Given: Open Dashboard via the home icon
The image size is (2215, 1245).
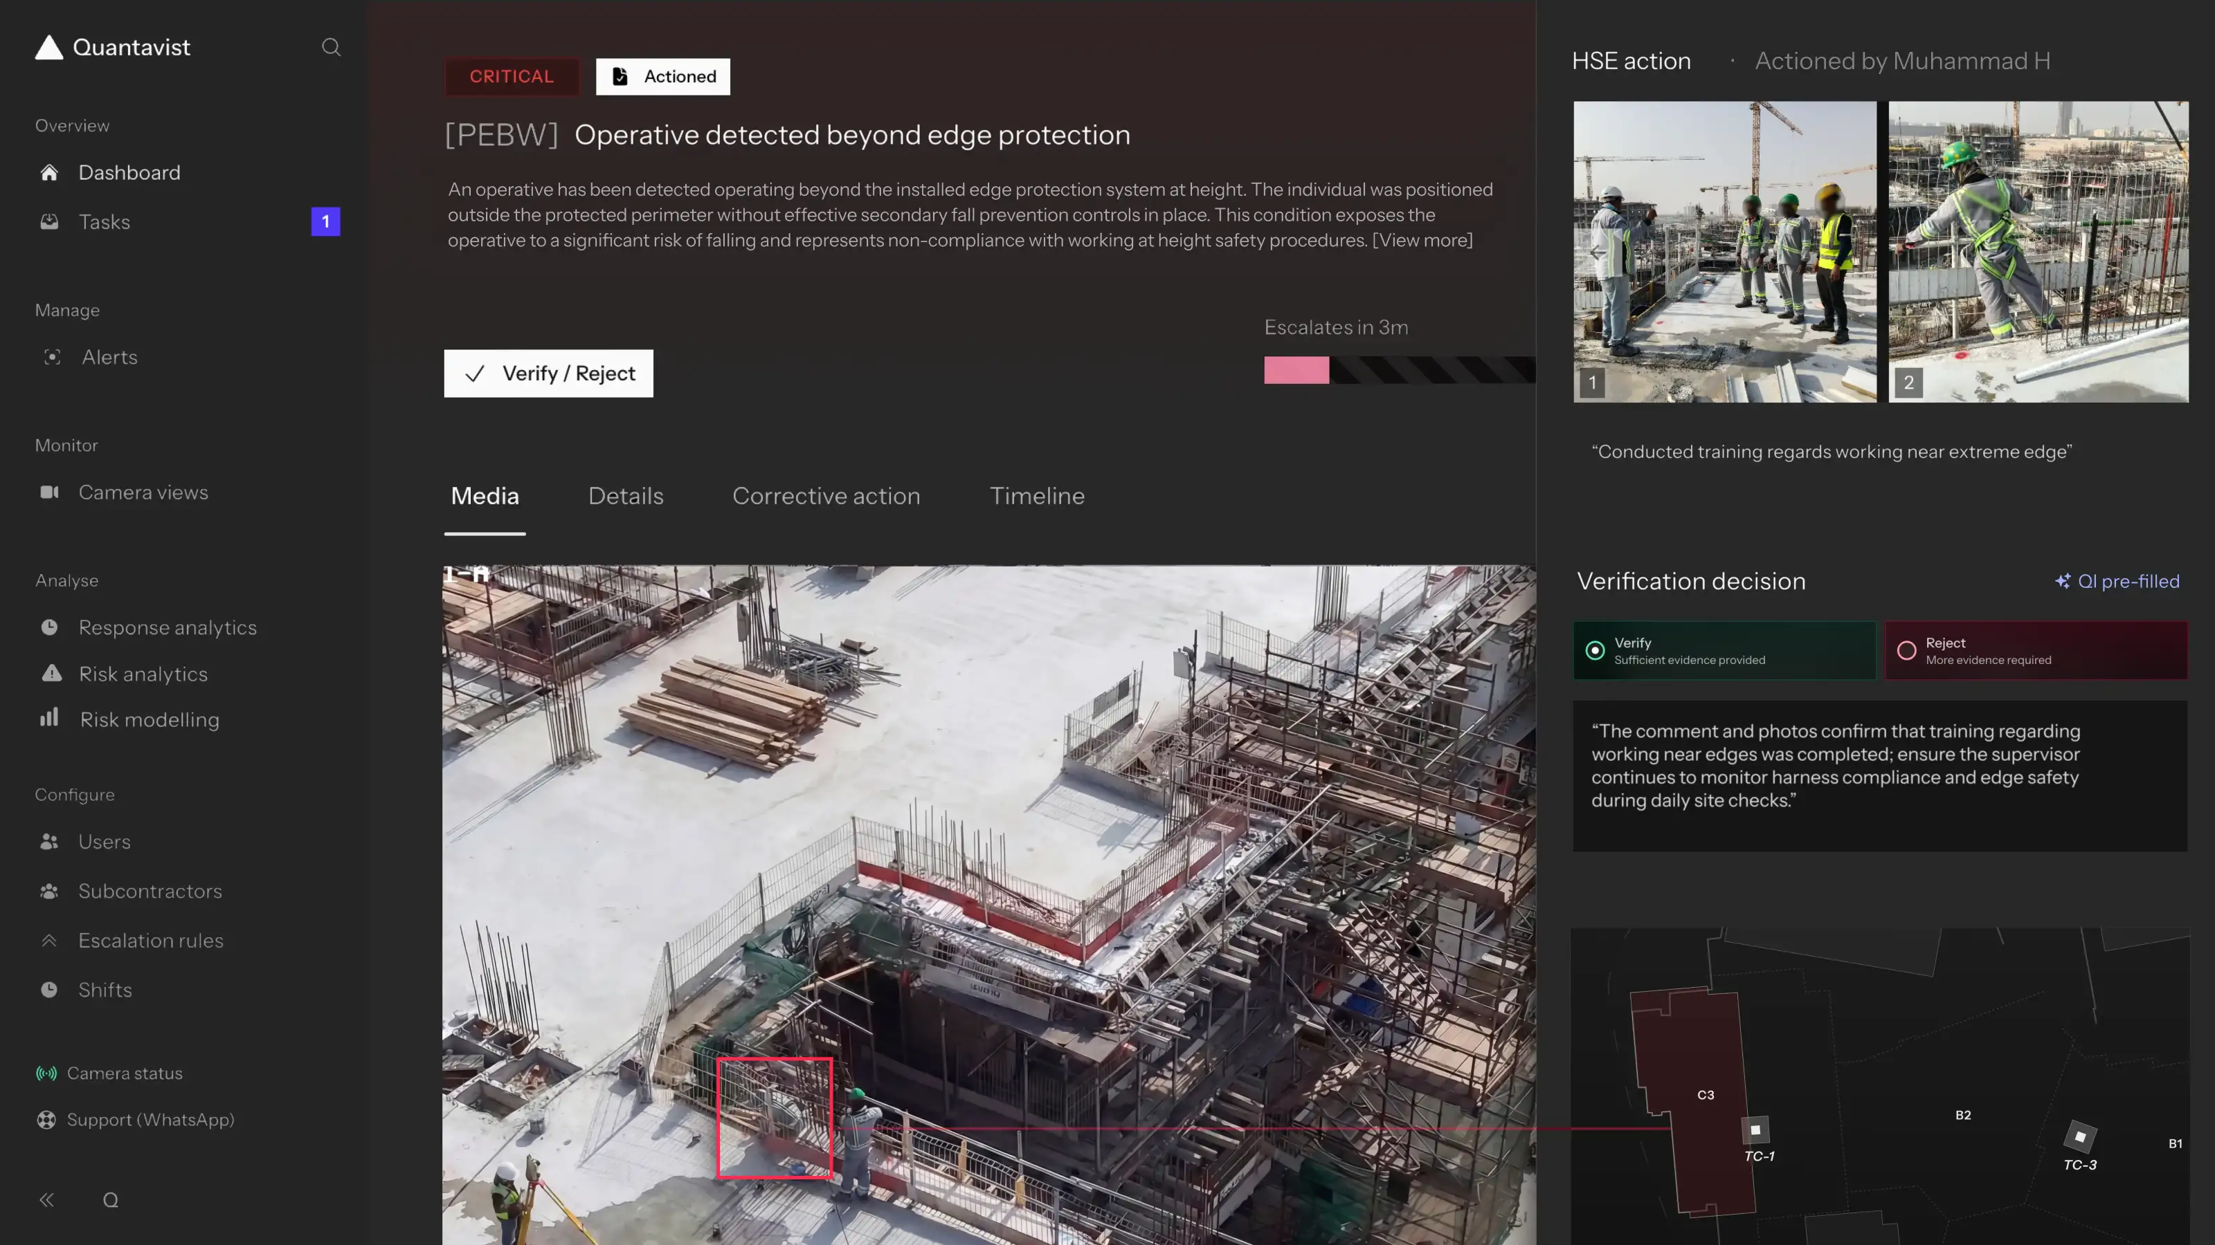Looking at the screenshot, I should click(x=49, y=173).
